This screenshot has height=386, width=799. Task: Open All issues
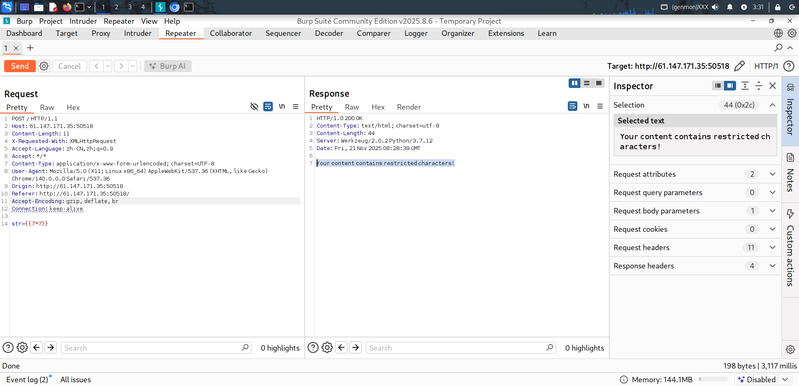tap(75, 379)
